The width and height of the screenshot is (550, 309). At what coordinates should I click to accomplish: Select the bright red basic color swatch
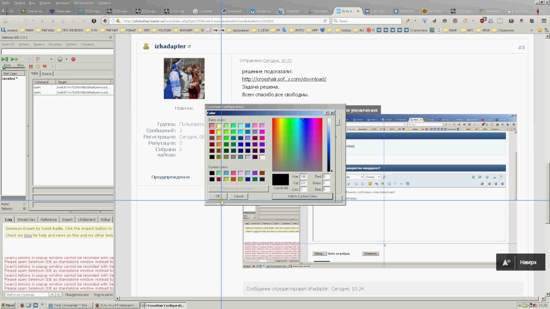[212, 132]
